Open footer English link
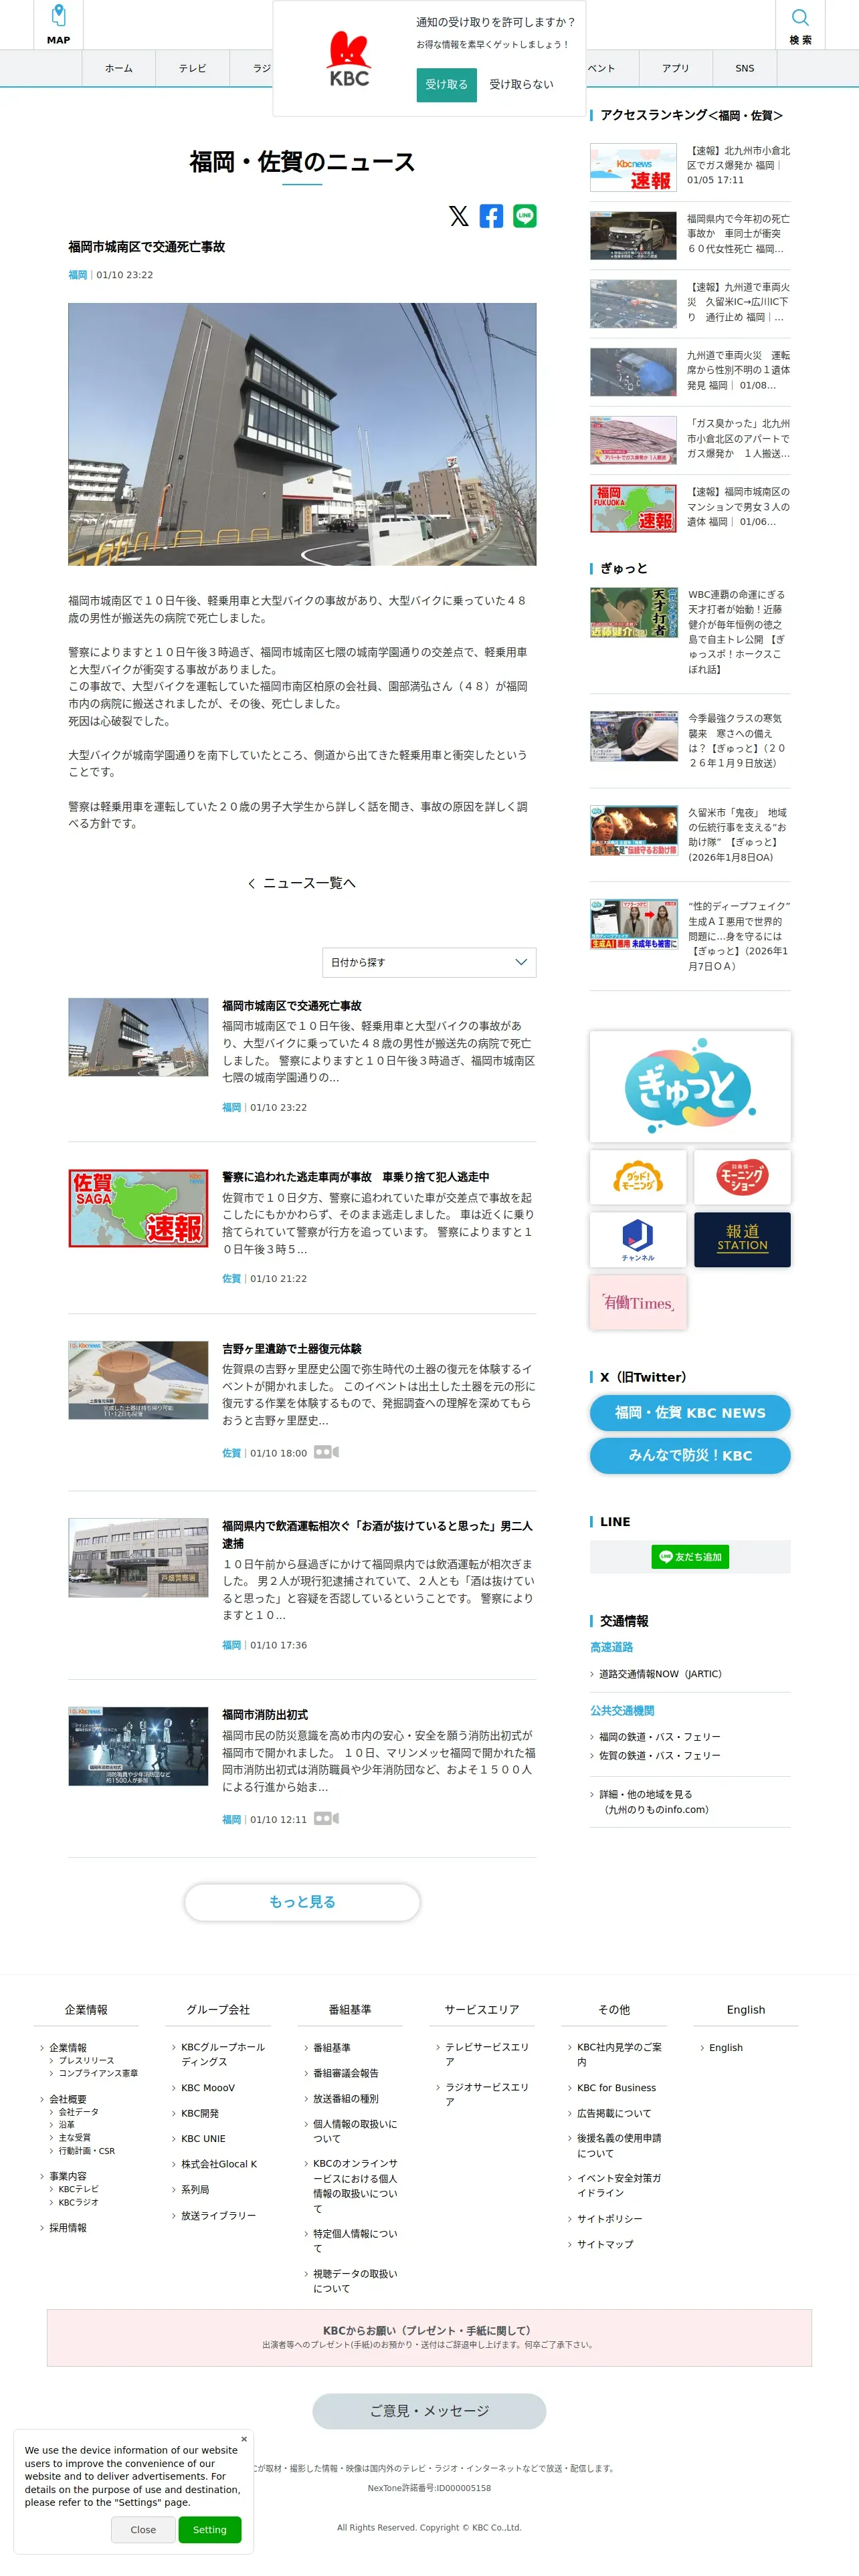Viewport: 859px width, 2576px height. pyautogui.click(x=726, y=2047)
